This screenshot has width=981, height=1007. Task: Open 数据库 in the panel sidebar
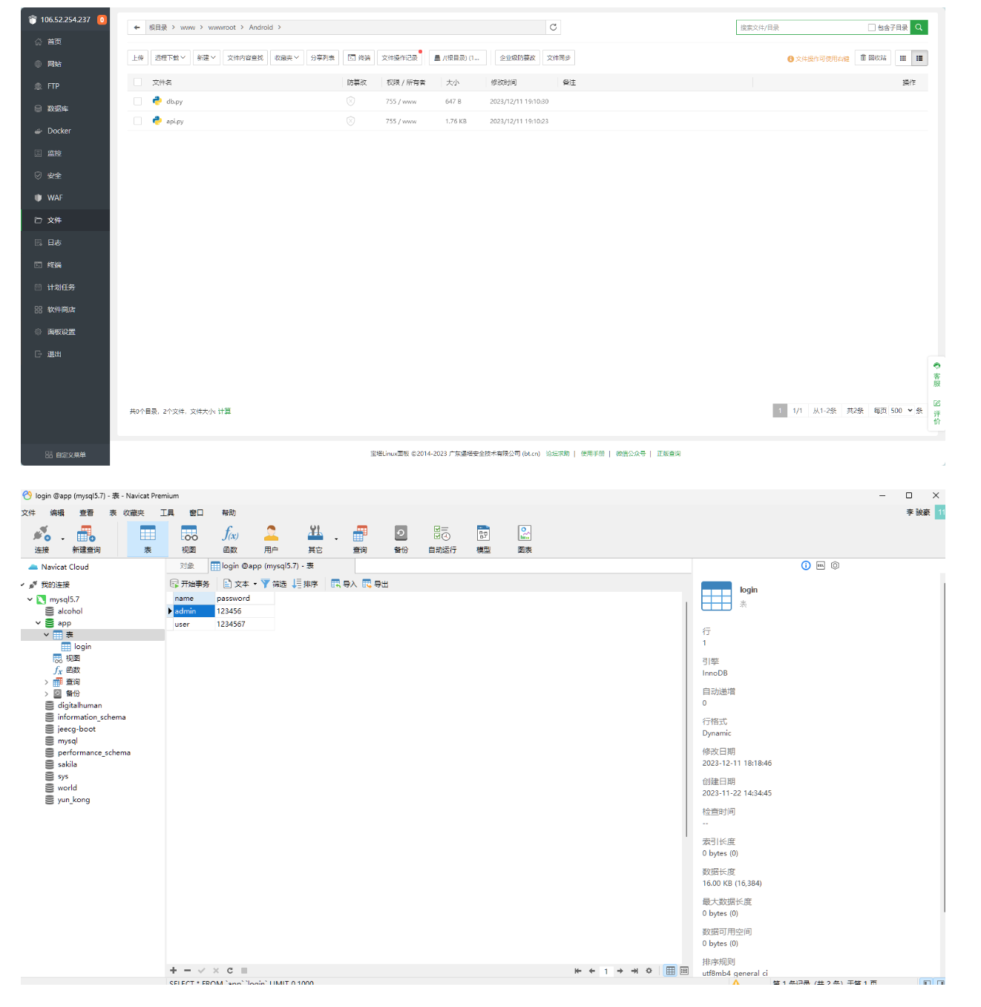click(65, 108)
